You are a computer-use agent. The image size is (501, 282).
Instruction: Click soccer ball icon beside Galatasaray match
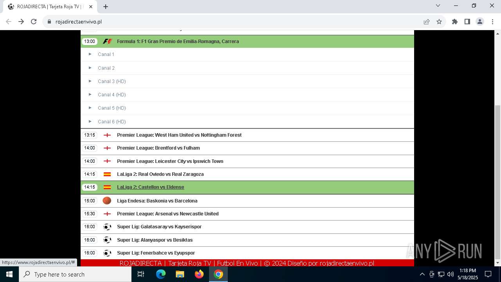click(107, 227)
